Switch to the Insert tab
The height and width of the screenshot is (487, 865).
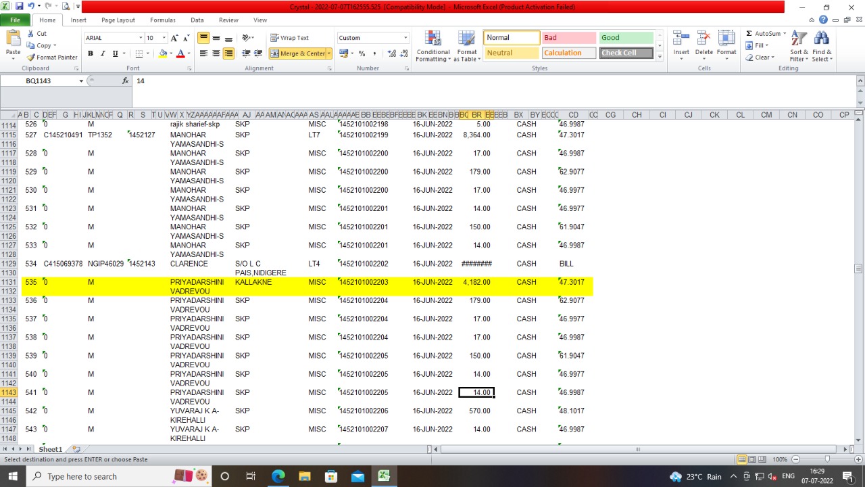[78, 20]
